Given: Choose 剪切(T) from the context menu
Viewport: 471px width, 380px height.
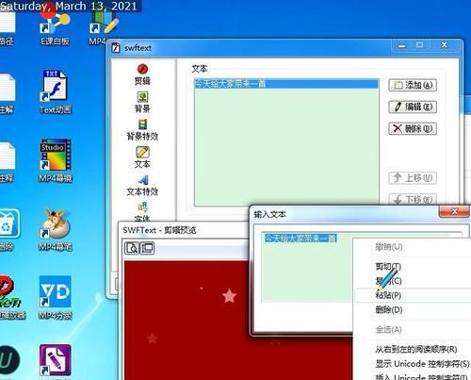Looking at the screenshot, I should coord(412,267).
